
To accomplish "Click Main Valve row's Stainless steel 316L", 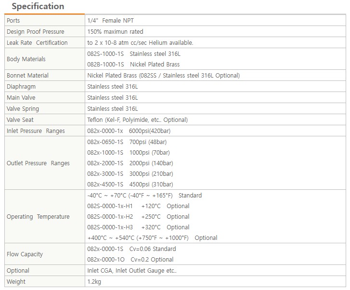I will (x=113, y=98).
